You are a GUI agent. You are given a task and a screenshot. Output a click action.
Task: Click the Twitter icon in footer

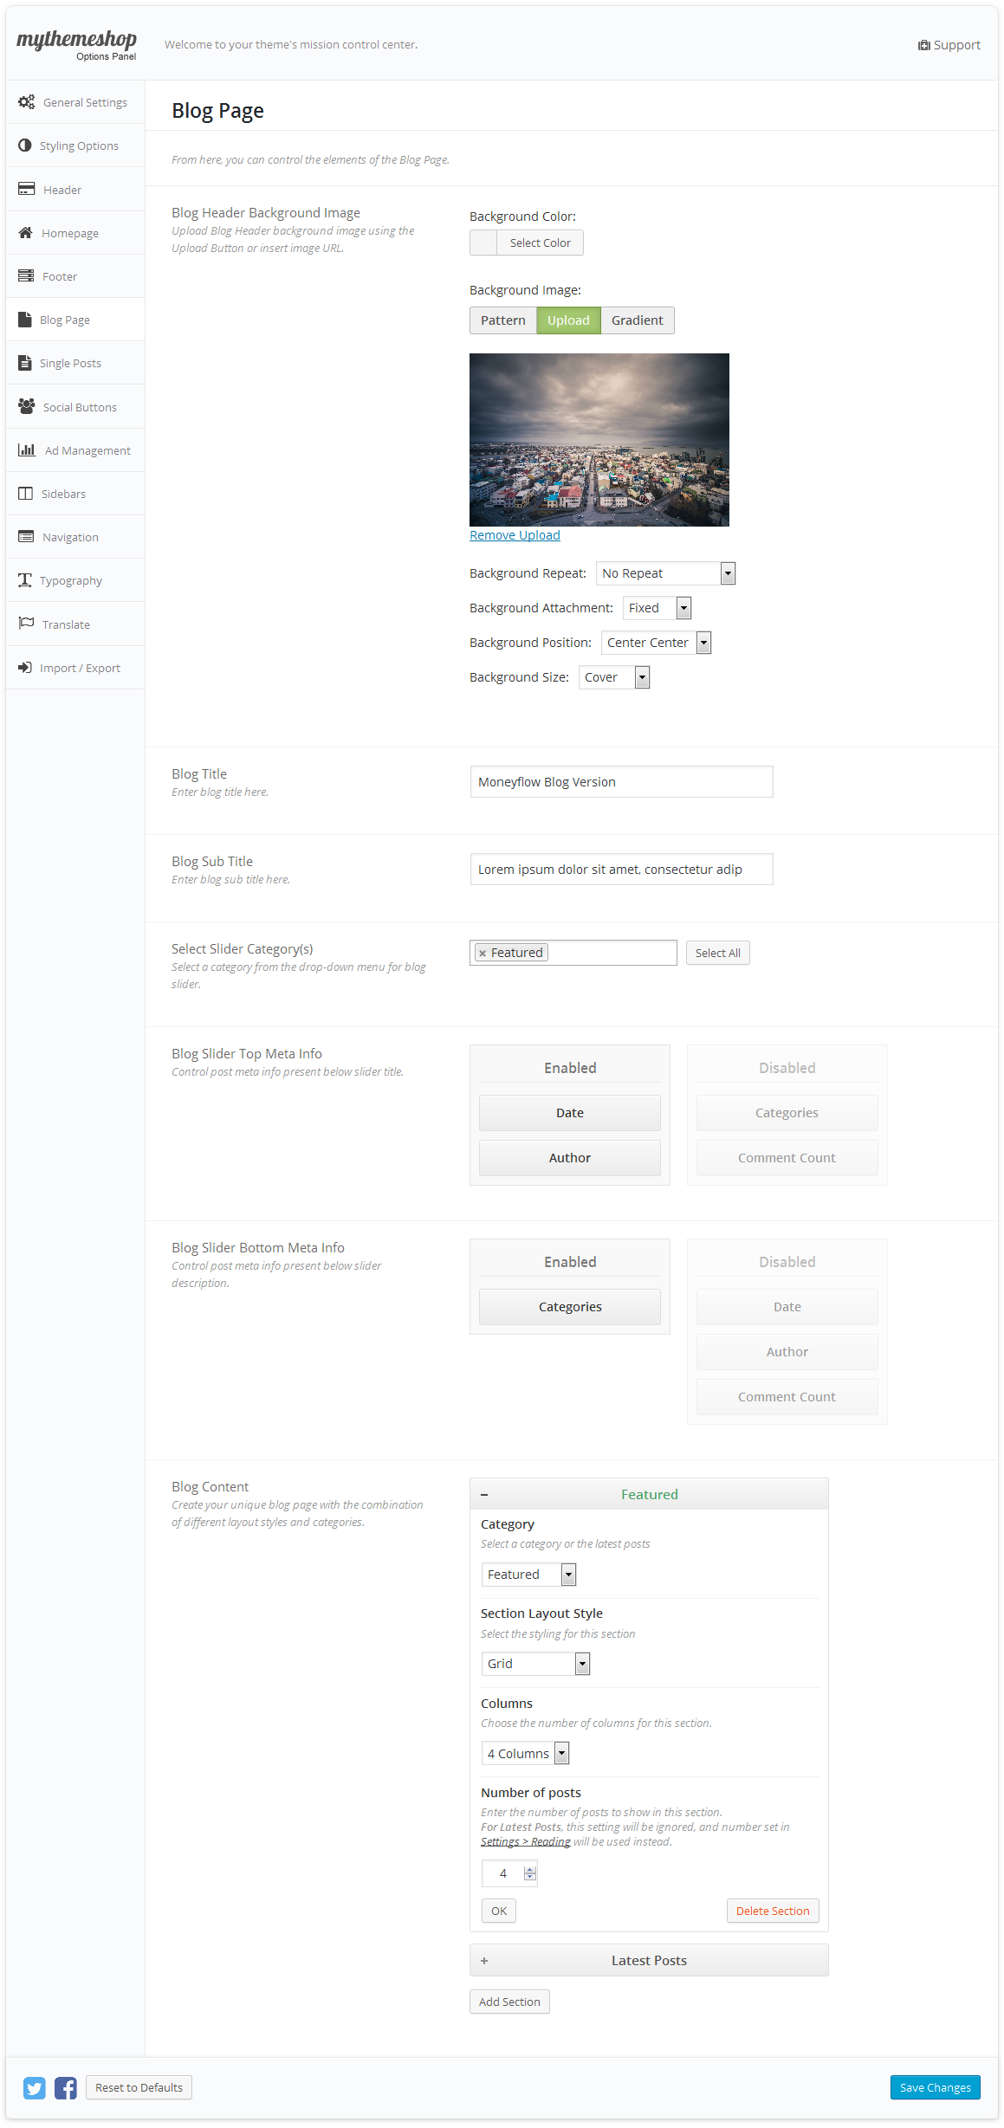click(35, 2088)
